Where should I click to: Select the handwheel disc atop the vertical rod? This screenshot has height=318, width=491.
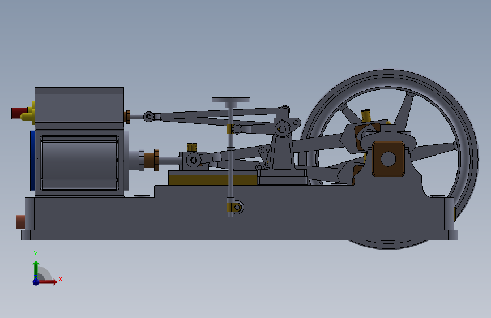tap(230, 100)
